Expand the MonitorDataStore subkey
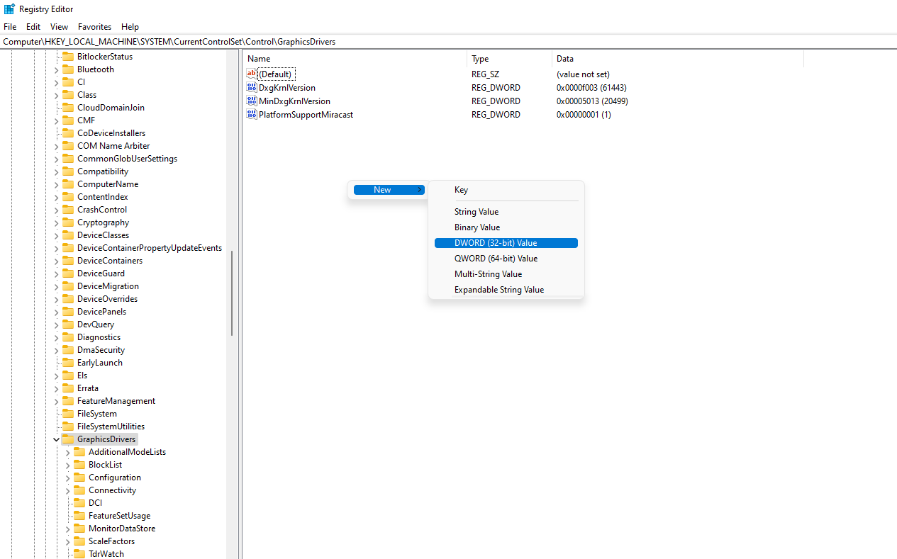The height and width of the screenshot is (559, 897). [x=67, y=529]
